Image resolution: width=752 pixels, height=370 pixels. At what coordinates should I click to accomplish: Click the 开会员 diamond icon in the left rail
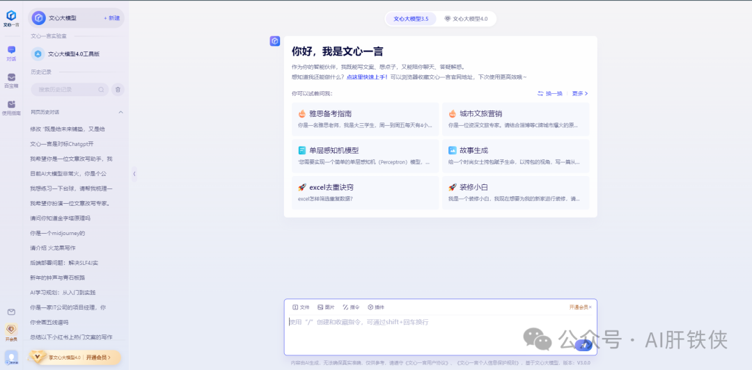click(11, 329)
